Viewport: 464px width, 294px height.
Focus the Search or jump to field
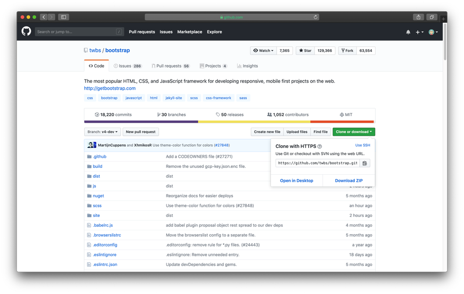tap(79, 32)
